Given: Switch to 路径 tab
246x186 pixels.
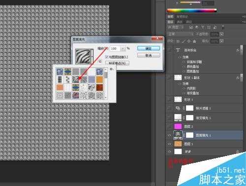Looking at the screenshot, I should coord(189,22).
